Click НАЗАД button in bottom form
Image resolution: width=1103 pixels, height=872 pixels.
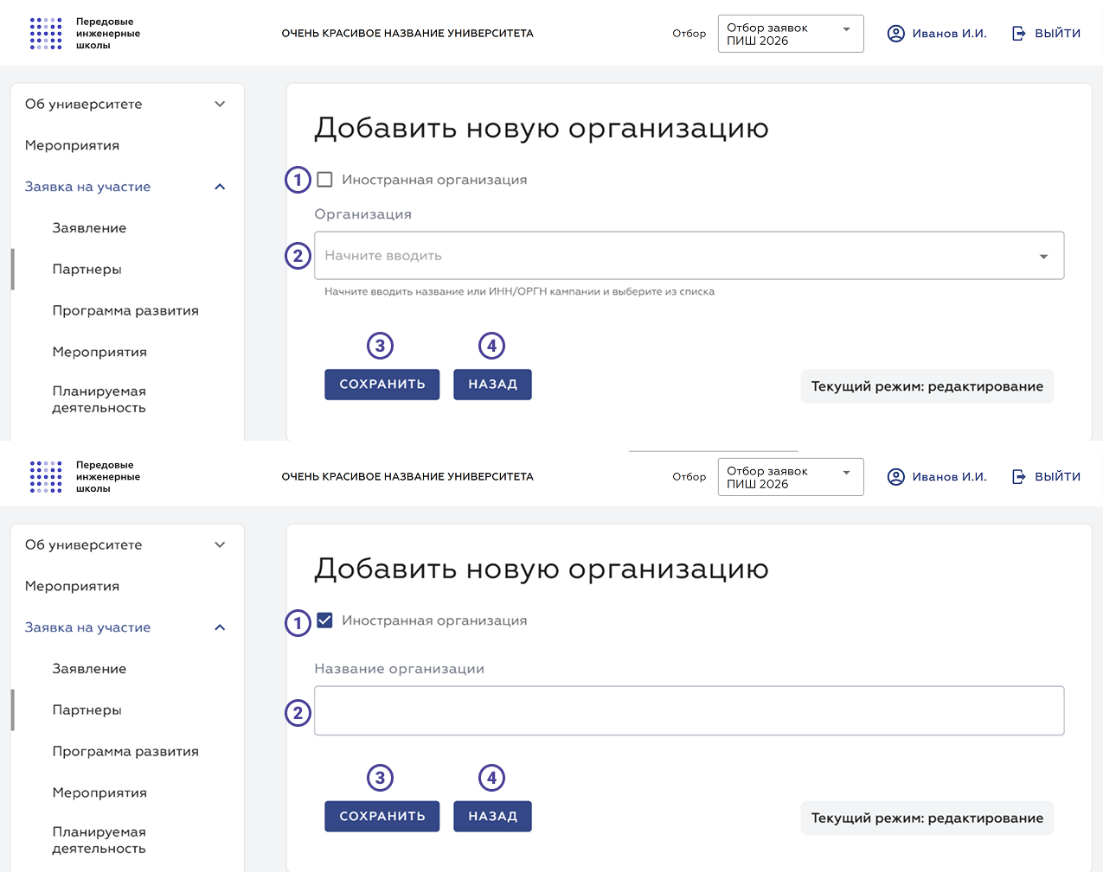pos(492,817)
